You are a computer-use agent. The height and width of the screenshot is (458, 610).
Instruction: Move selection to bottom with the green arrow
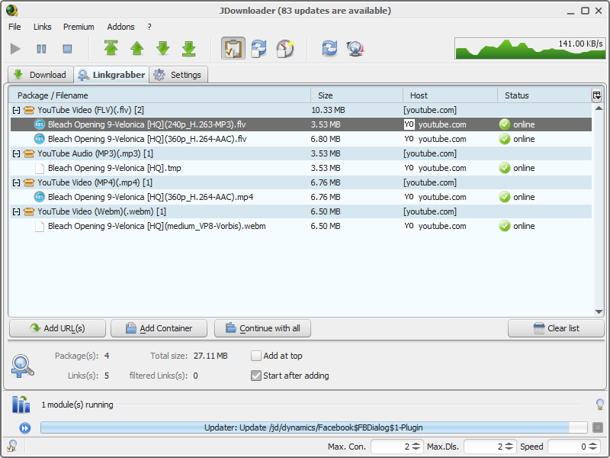(x=189, y=48)
